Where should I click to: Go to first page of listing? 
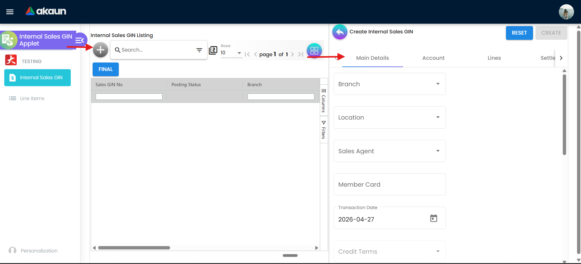click(x=247, y=54)
